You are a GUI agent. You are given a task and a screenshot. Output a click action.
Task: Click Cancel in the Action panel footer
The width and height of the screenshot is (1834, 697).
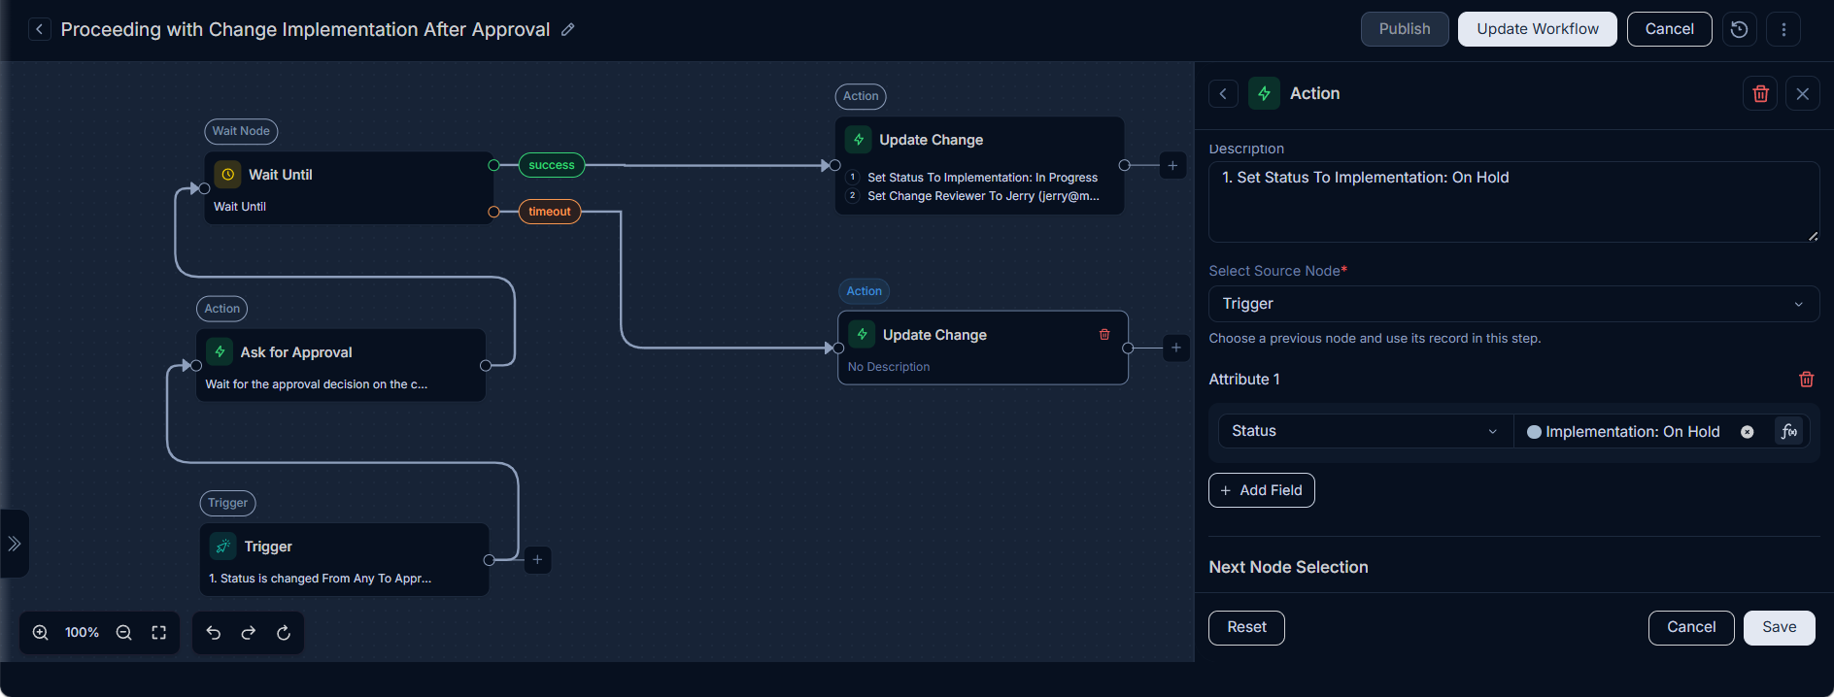click(x=1691, y=628)
